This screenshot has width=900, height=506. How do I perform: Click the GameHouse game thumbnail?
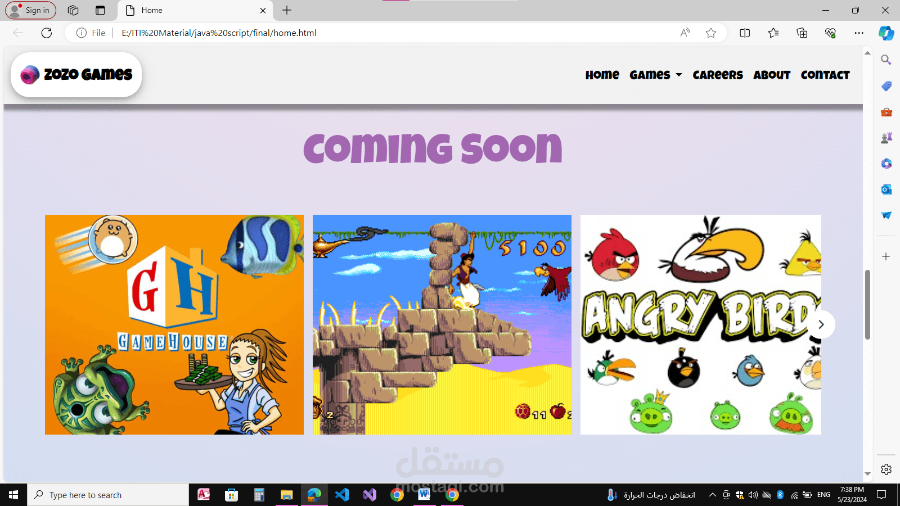point(174,324)
